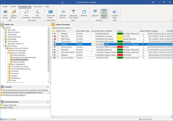Select .DX In Box in library tree
The image size is (173, 121).
tap(11, 30)
